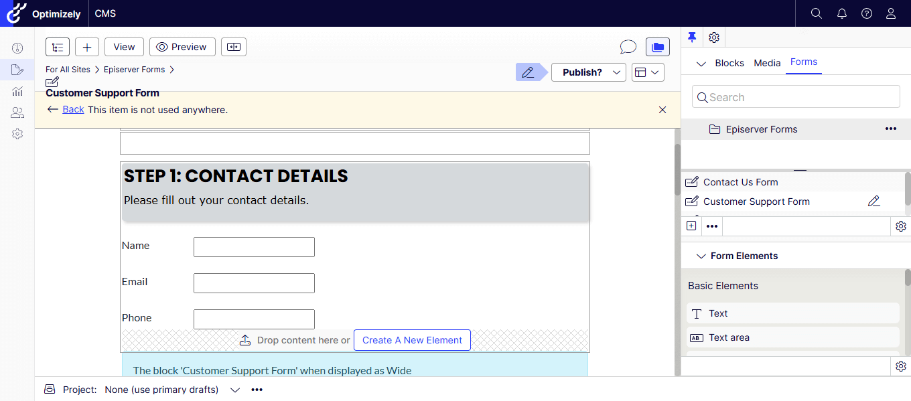The height and width of the screenshot is (401, 911).
Task: Click Create A New Element button
Action: (412, 340)
